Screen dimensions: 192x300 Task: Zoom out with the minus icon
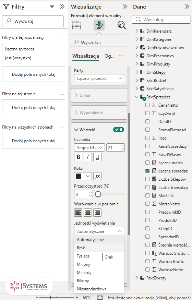(37, 298)
